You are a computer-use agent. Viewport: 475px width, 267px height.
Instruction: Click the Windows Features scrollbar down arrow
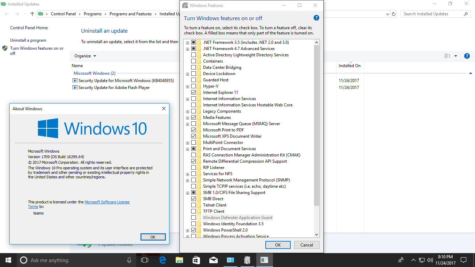pos(316,235)
